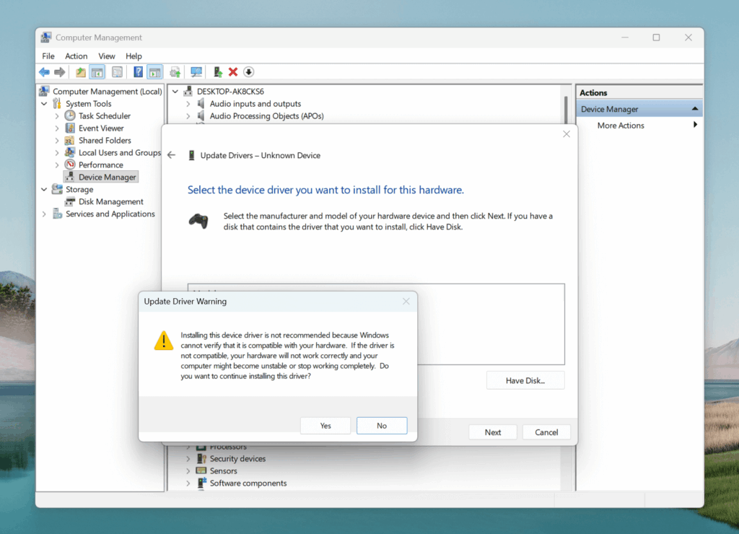
Task: Click the Help question mark toolbar icon
Action: (138, 72)
